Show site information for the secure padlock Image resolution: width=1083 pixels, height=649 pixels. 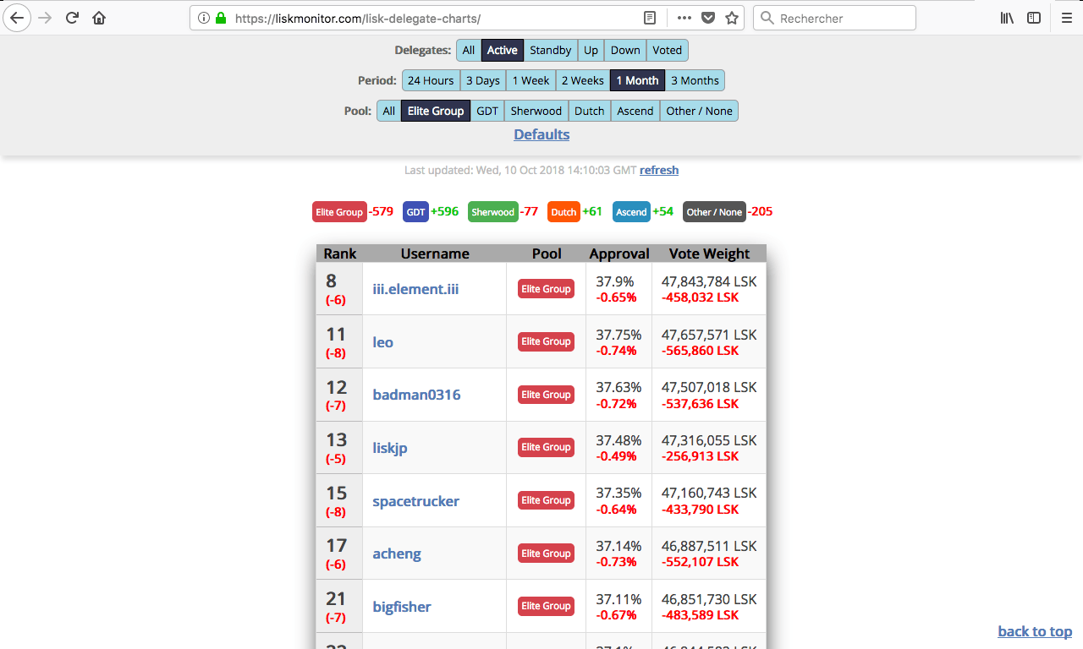pyautogui.click(x=221, y=18)
